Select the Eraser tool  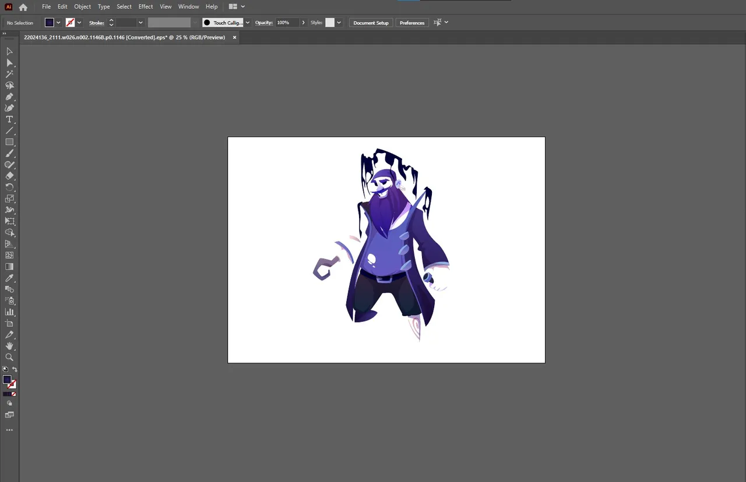point(9,176)
